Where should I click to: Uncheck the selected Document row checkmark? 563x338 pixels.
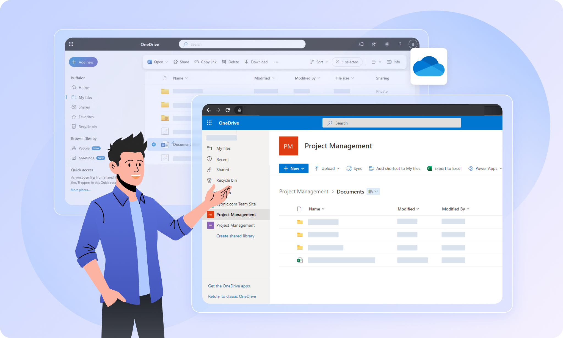click(154, 144)
